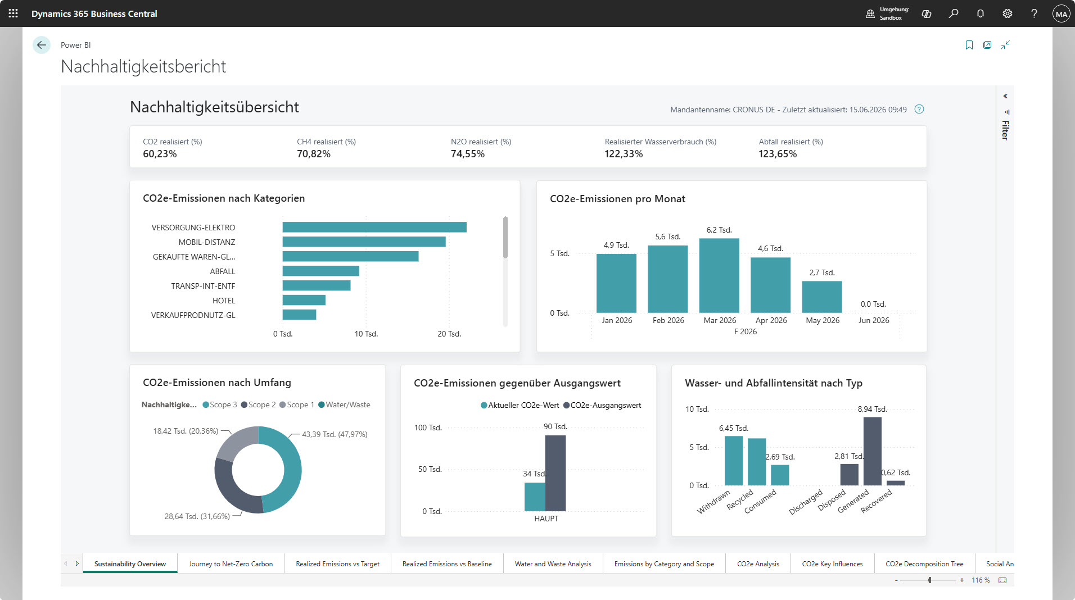Toggle CO2e-Ausgangswert legend entry
Viewport: 1075px width, 600px height.
602,406
